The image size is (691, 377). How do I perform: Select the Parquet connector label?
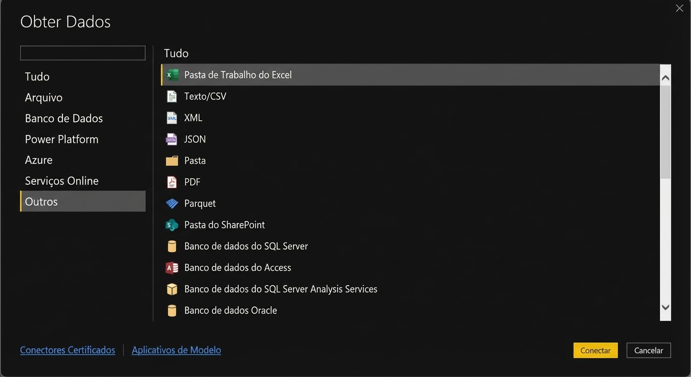[x=200, y=203]
